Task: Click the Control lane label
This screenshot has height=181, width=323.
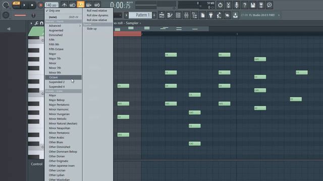Action: (37, 164)
